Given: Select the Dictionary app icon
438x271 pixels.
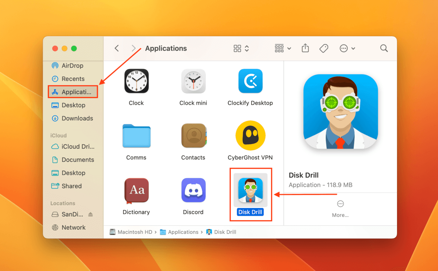Looking at the screenshot, I should (136, 190).
